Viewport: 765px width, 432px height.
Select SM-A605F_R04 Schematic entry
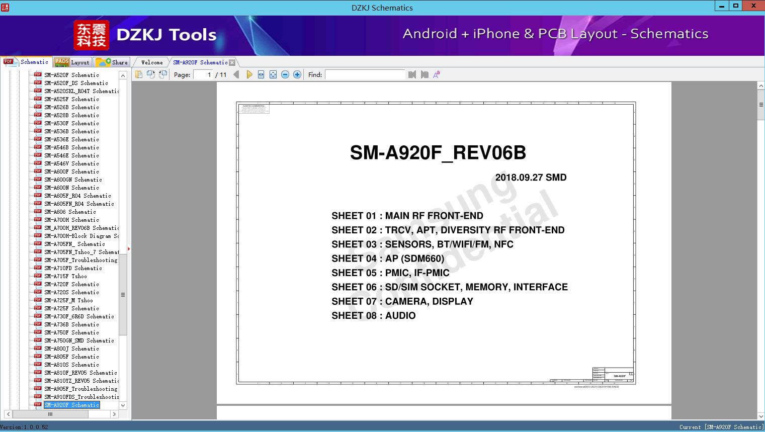coord(77,196)
